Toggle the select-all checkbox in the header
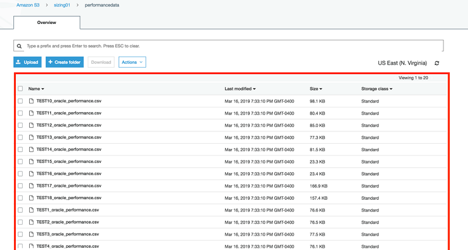The image size is (468, 250). tap(20, 89)
